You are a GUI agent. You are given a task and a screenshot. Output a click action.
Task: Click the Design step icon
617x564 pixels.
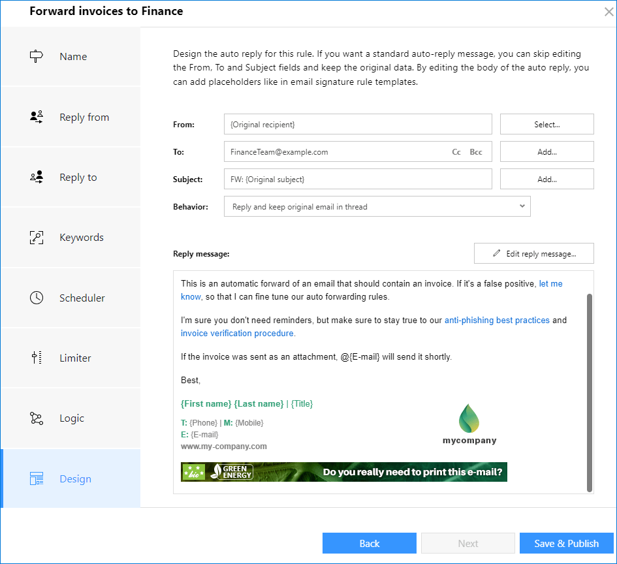coord(37,478)
